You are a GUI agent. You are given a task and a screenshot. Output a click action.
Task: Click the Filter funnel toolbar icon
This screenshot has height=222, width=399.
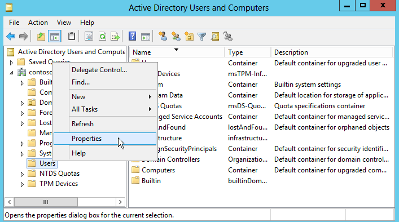[202, 37]
